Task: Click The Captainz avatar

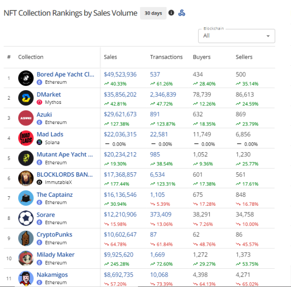Action: point(26,198)
